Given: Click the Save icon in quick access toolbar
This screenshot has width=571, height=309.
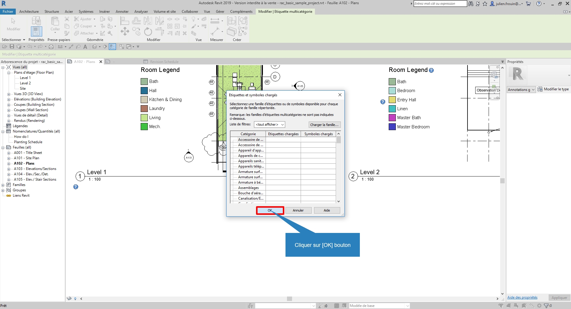Looking at the screenshot, I should click(12, 47).
